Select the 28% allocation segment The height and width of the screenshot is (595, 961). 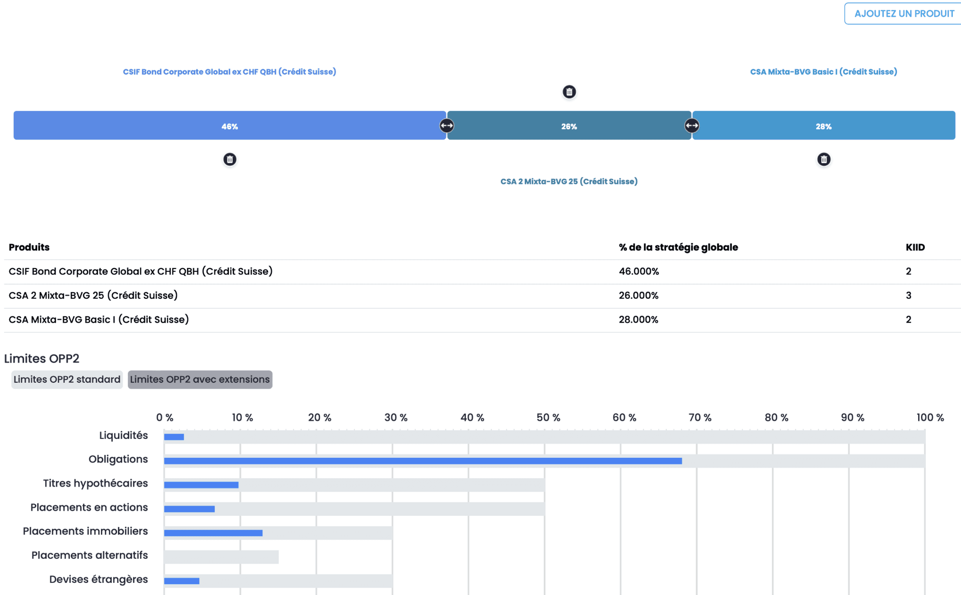[823, 126]
